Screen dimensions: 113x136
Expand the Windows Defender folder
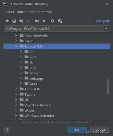(16, 115)
